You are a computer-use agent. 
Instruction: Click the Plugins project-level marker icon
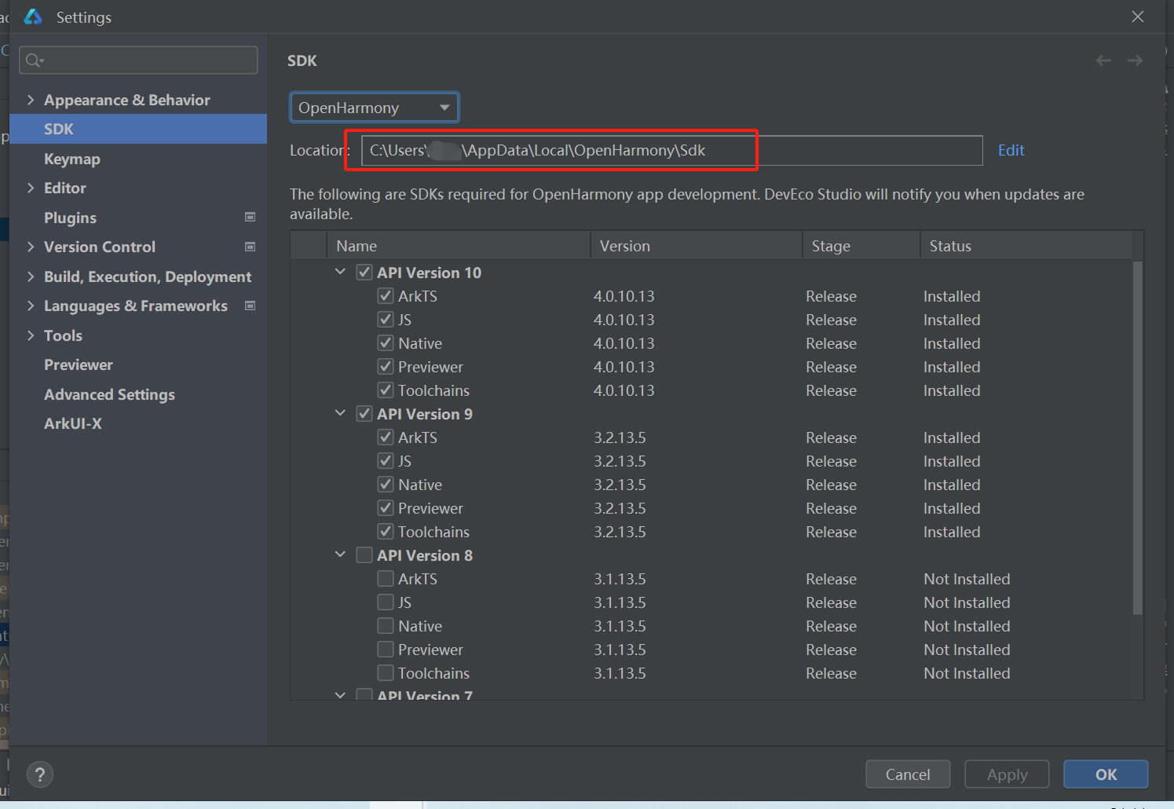point(251,218)
